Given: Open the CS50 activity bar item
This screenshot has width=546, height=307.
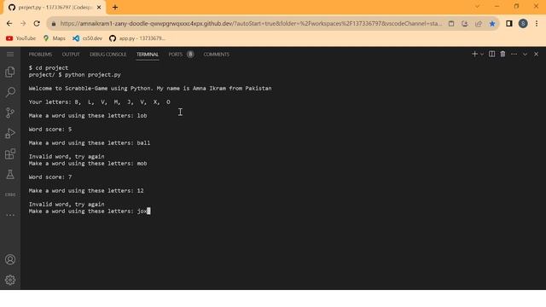Looking at the screenshot, I should click(10, 194).
